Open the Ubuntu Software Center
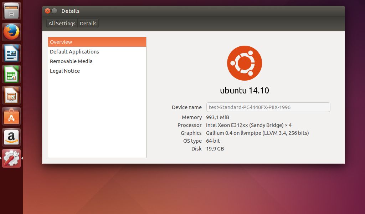365x214 pixels. coord(11,116)
